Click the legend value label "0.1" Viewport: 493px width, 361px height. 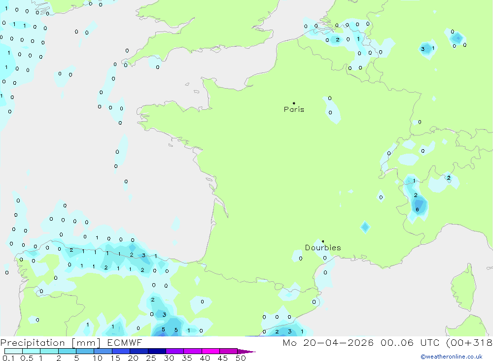pyautogui.click(x=8, y=358)
